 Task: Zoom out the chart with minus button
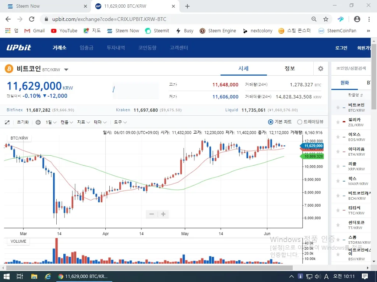[151, 214]
